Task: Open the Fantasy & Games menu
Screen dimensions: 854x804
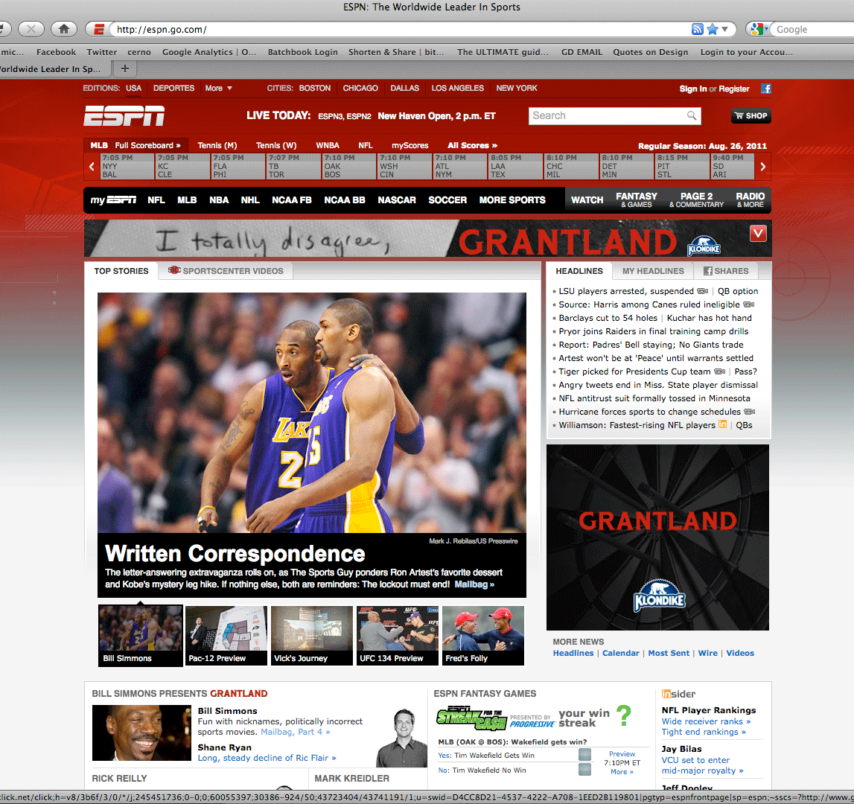Action: 637,200
